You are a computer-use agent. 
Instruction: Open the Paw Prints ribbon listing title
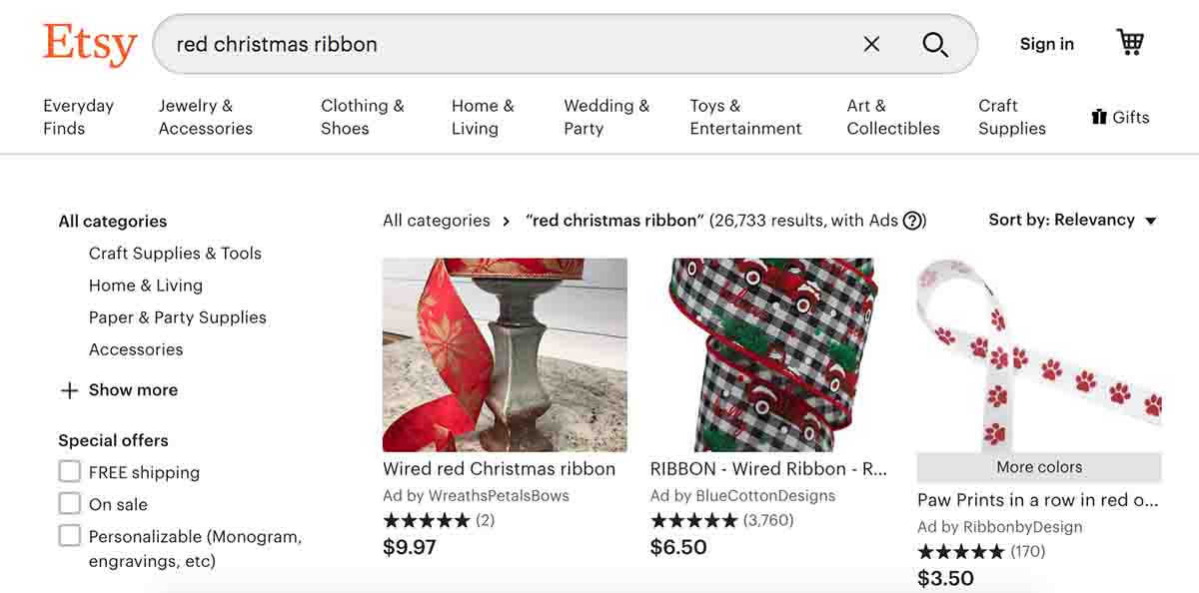tap(1037, 500)
